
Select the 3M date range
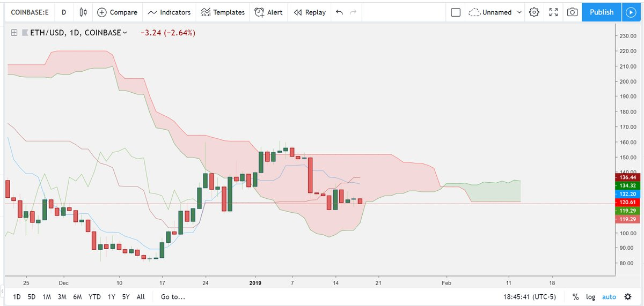point(62,296)
